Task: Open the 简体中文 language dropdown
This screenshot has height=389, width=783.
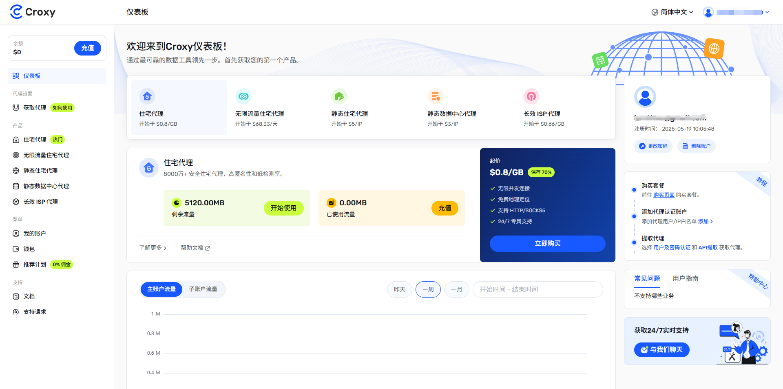Action: 672,12
